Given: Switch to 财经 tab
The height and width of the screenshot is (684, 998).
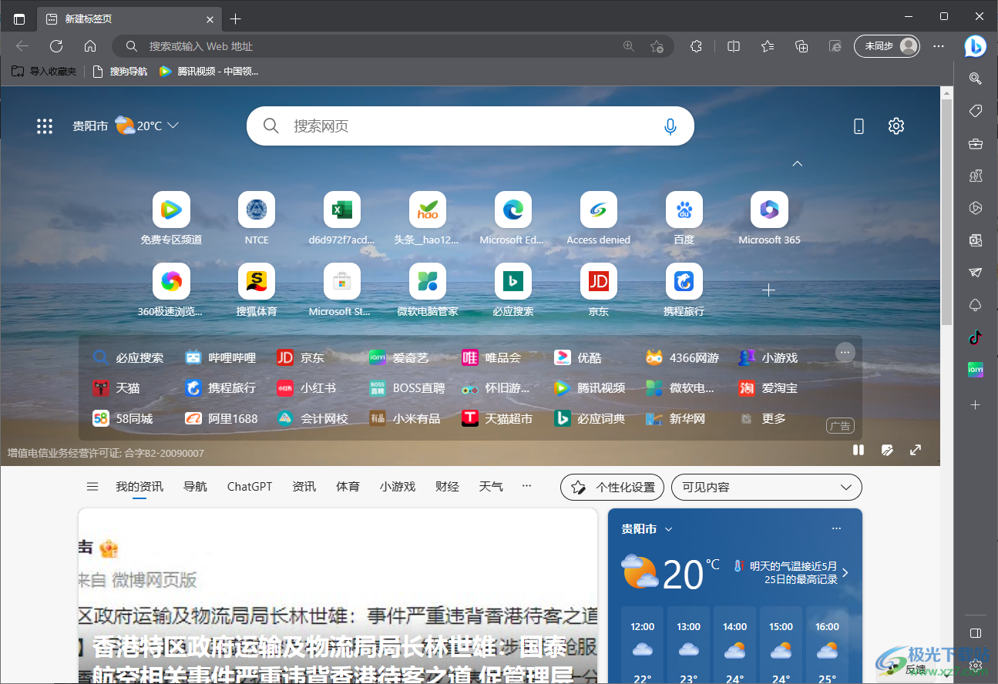Looking at the screenshot, I should [447, 487].
